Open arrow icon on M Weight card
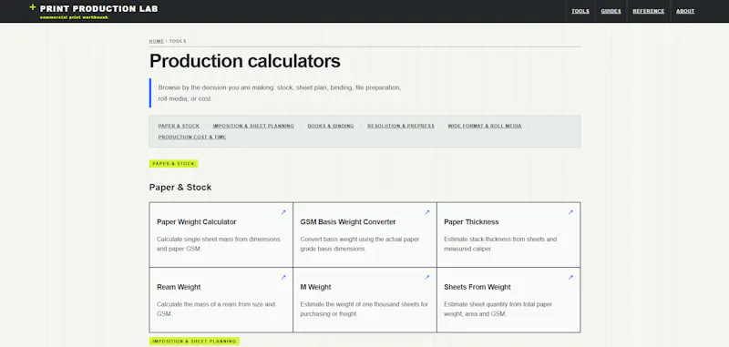 426,277
